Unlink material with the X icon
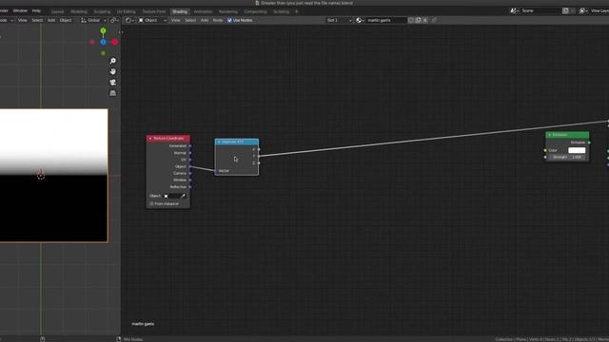Viewport: 609px width, 342px height. click(x=425, y=20)
